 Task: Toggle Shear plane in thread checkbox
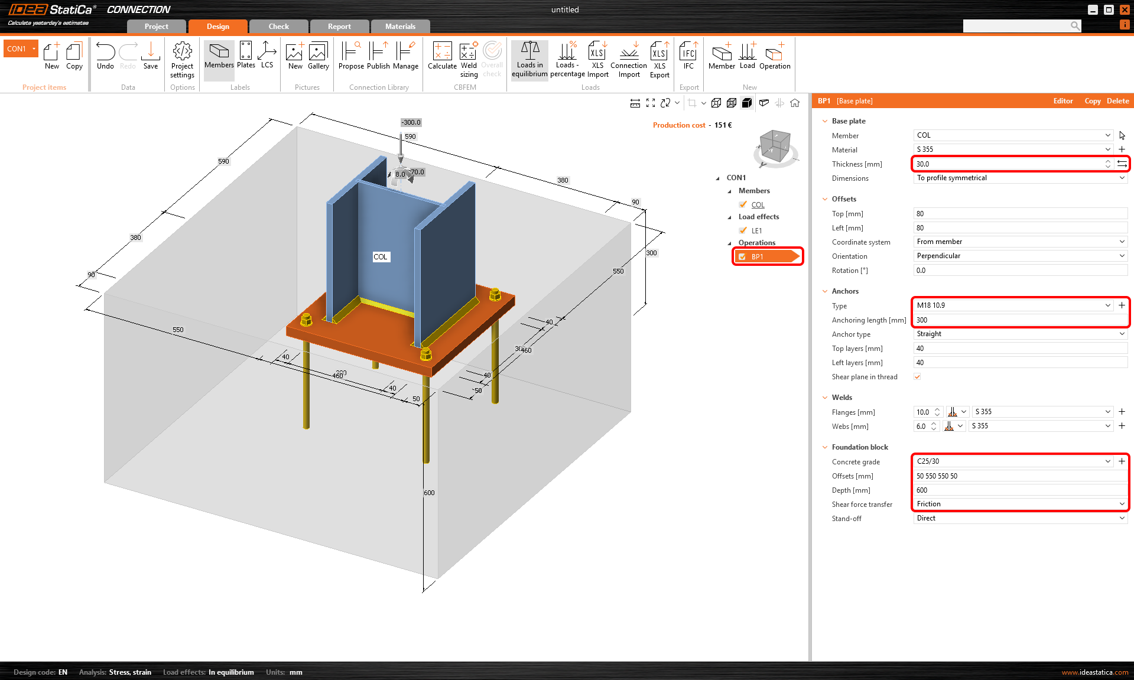click(917, 377)
